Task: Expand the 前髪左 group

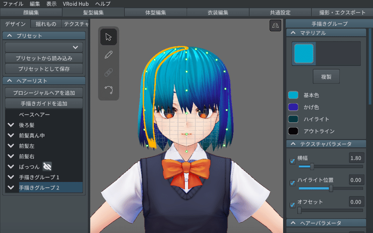Action: click(x=11, y=146)
